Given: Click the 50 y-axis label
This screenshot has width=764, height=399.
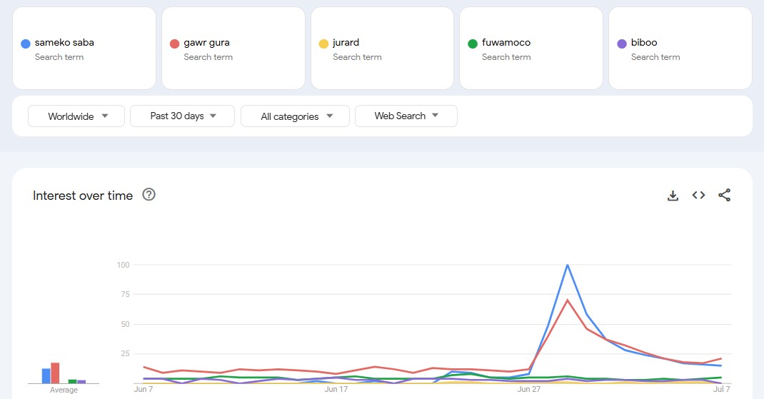Looking at the screenshot, I should (125, 324).
